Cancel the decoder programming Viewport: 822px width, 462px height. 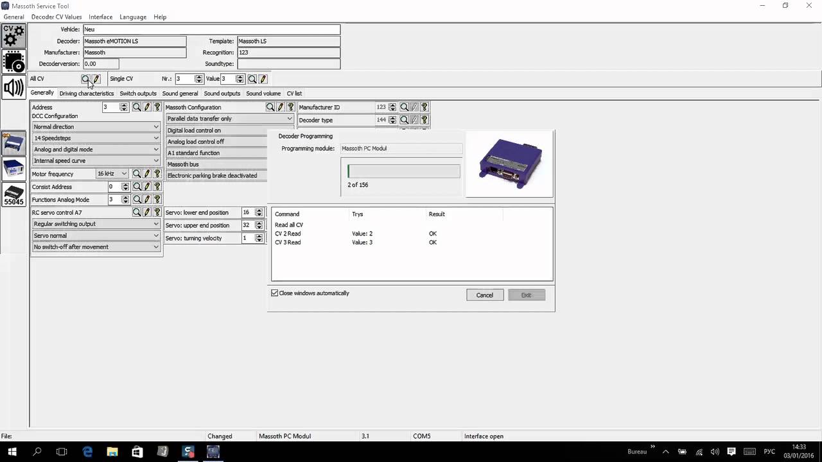tap(485, 295)
